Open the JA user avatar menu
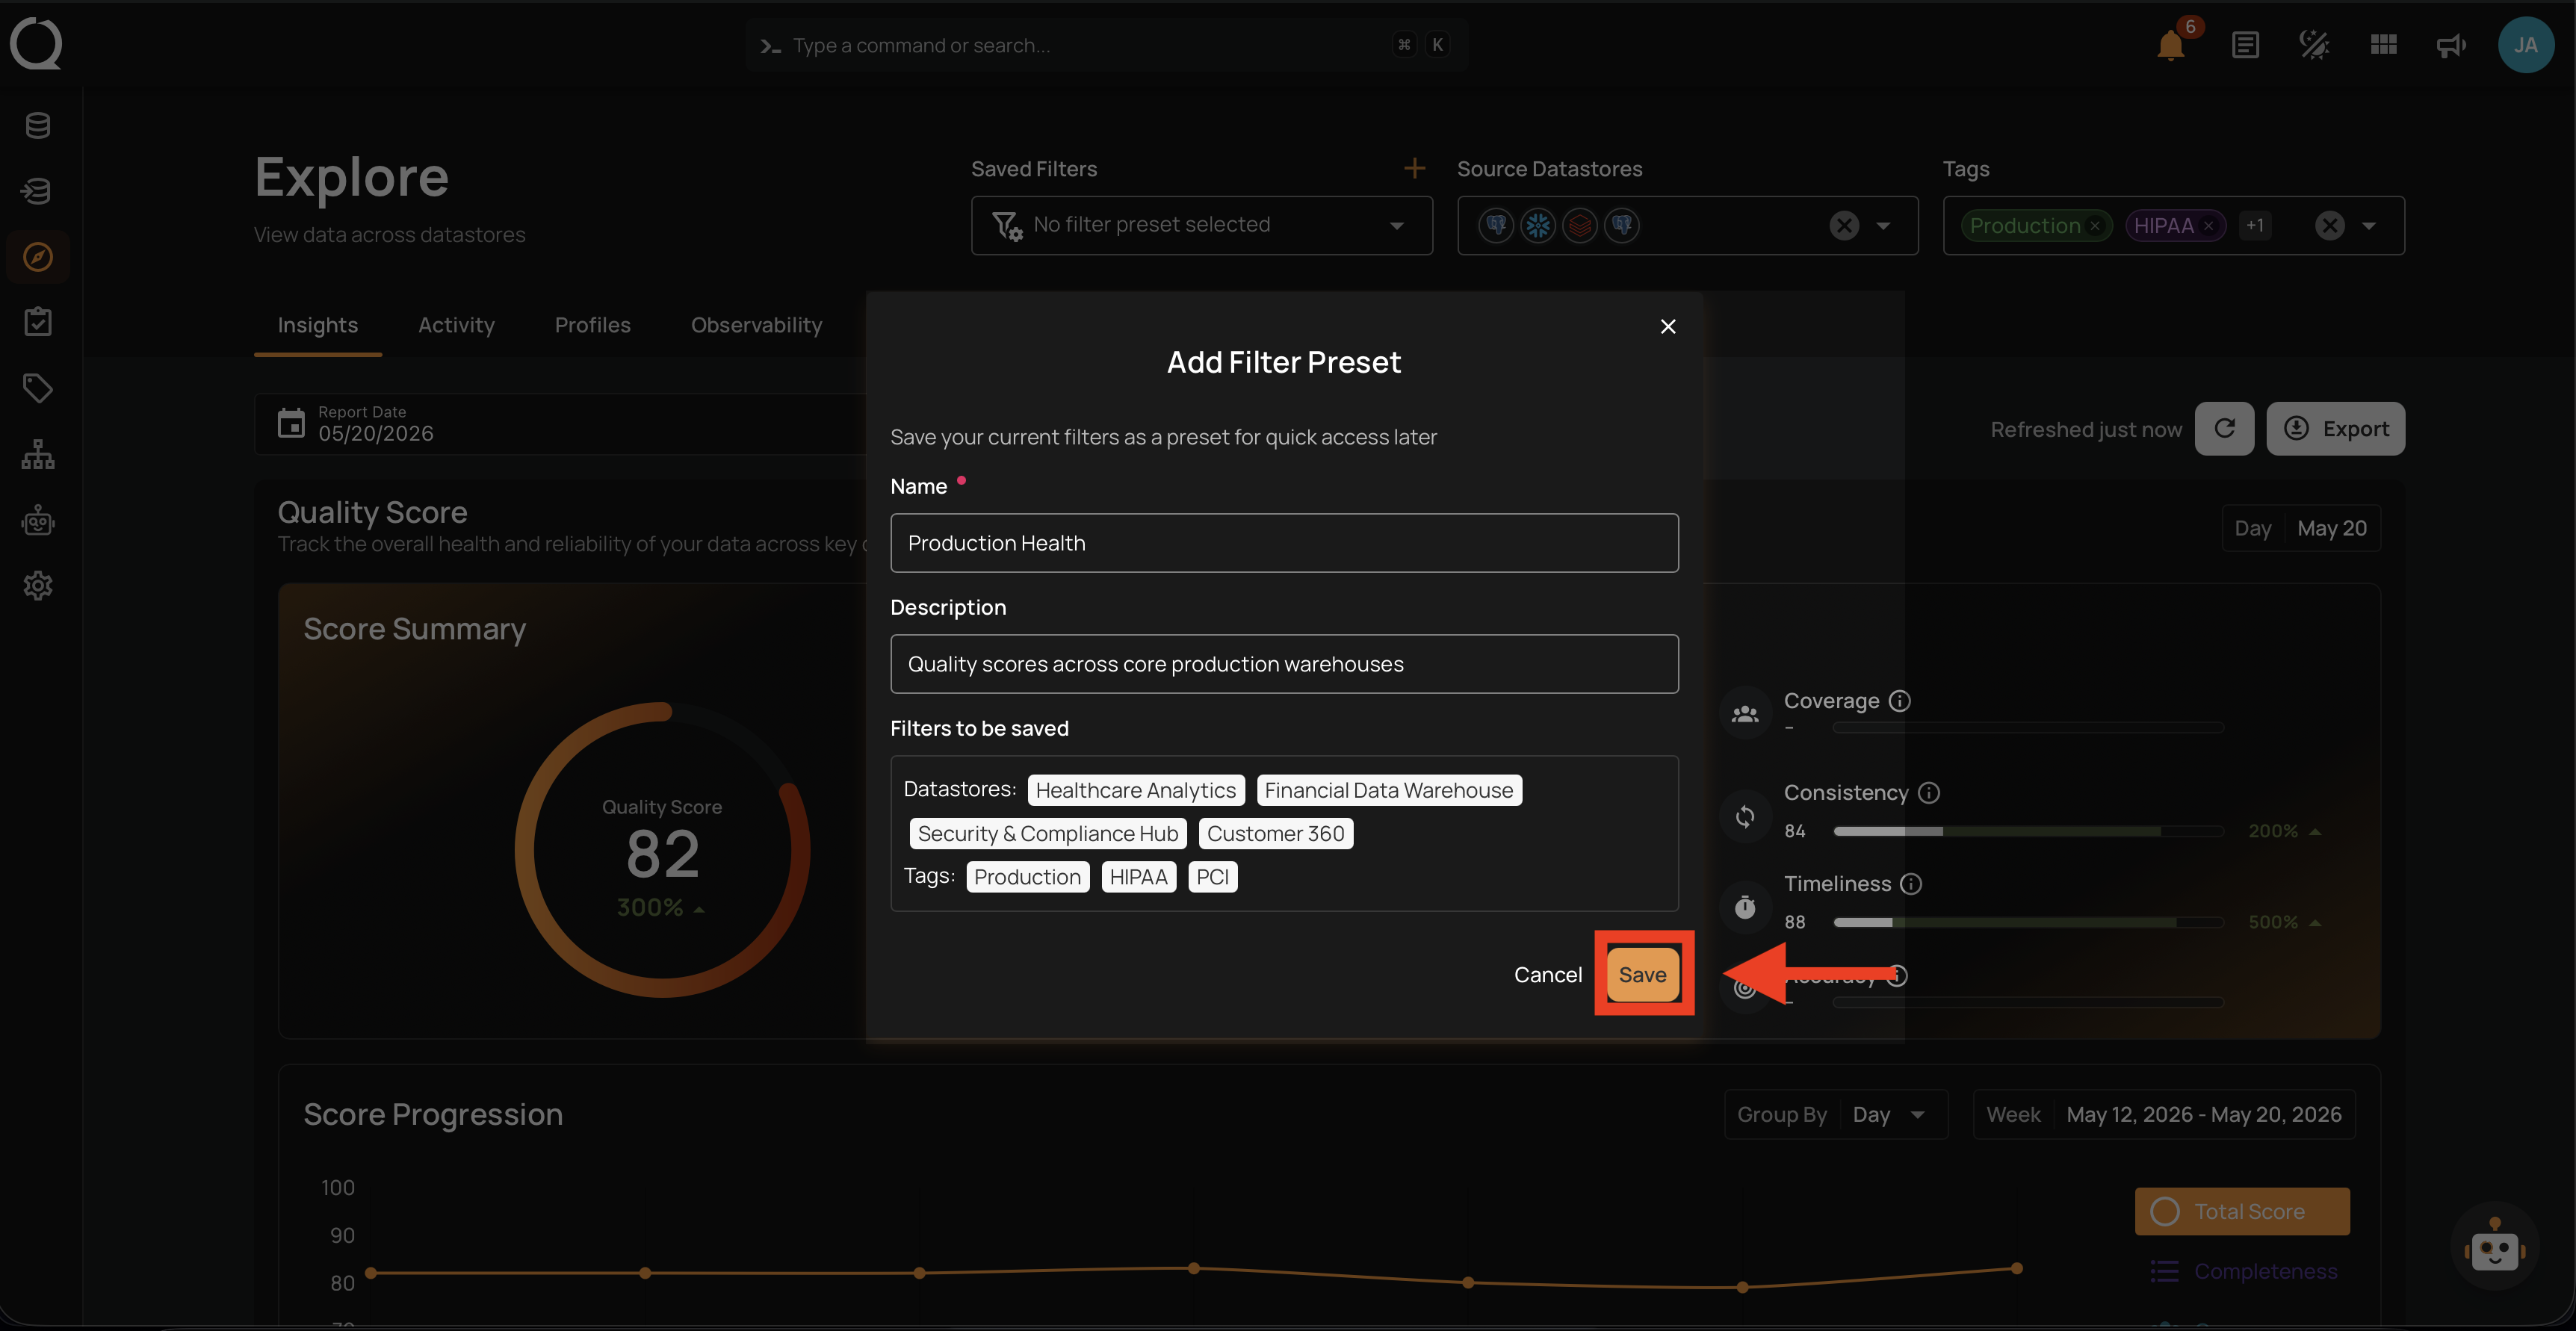Viewport: 2576px width, 1331px height. coord(2526,45)
